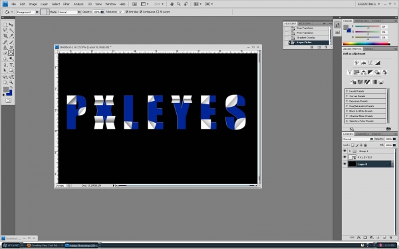Toggle the Contiguous checkbox
399x249 pixels.
click(x=141, y=12)
